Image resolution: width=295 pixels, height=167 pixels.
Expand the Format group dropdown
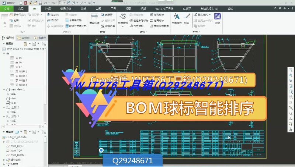pyautogui.click(x=199, y=32)
